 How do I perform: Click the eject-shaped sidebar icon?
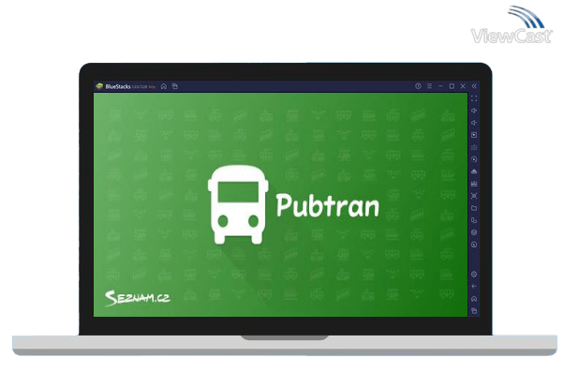474,172
